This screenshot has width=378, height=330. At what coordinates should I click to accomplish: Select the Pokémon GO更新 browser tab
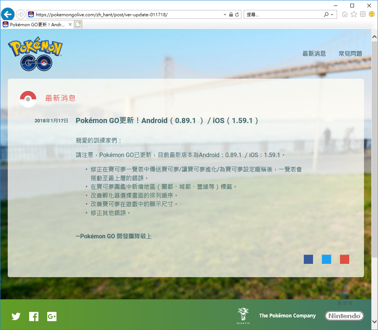[37, 24]
